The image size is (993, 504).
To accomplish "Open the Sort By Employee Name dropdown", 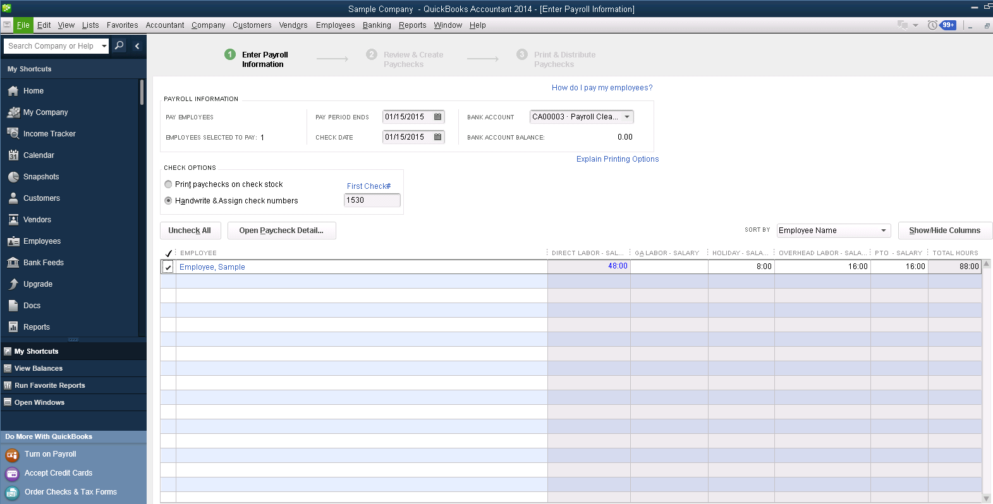I will pos(884,231).
